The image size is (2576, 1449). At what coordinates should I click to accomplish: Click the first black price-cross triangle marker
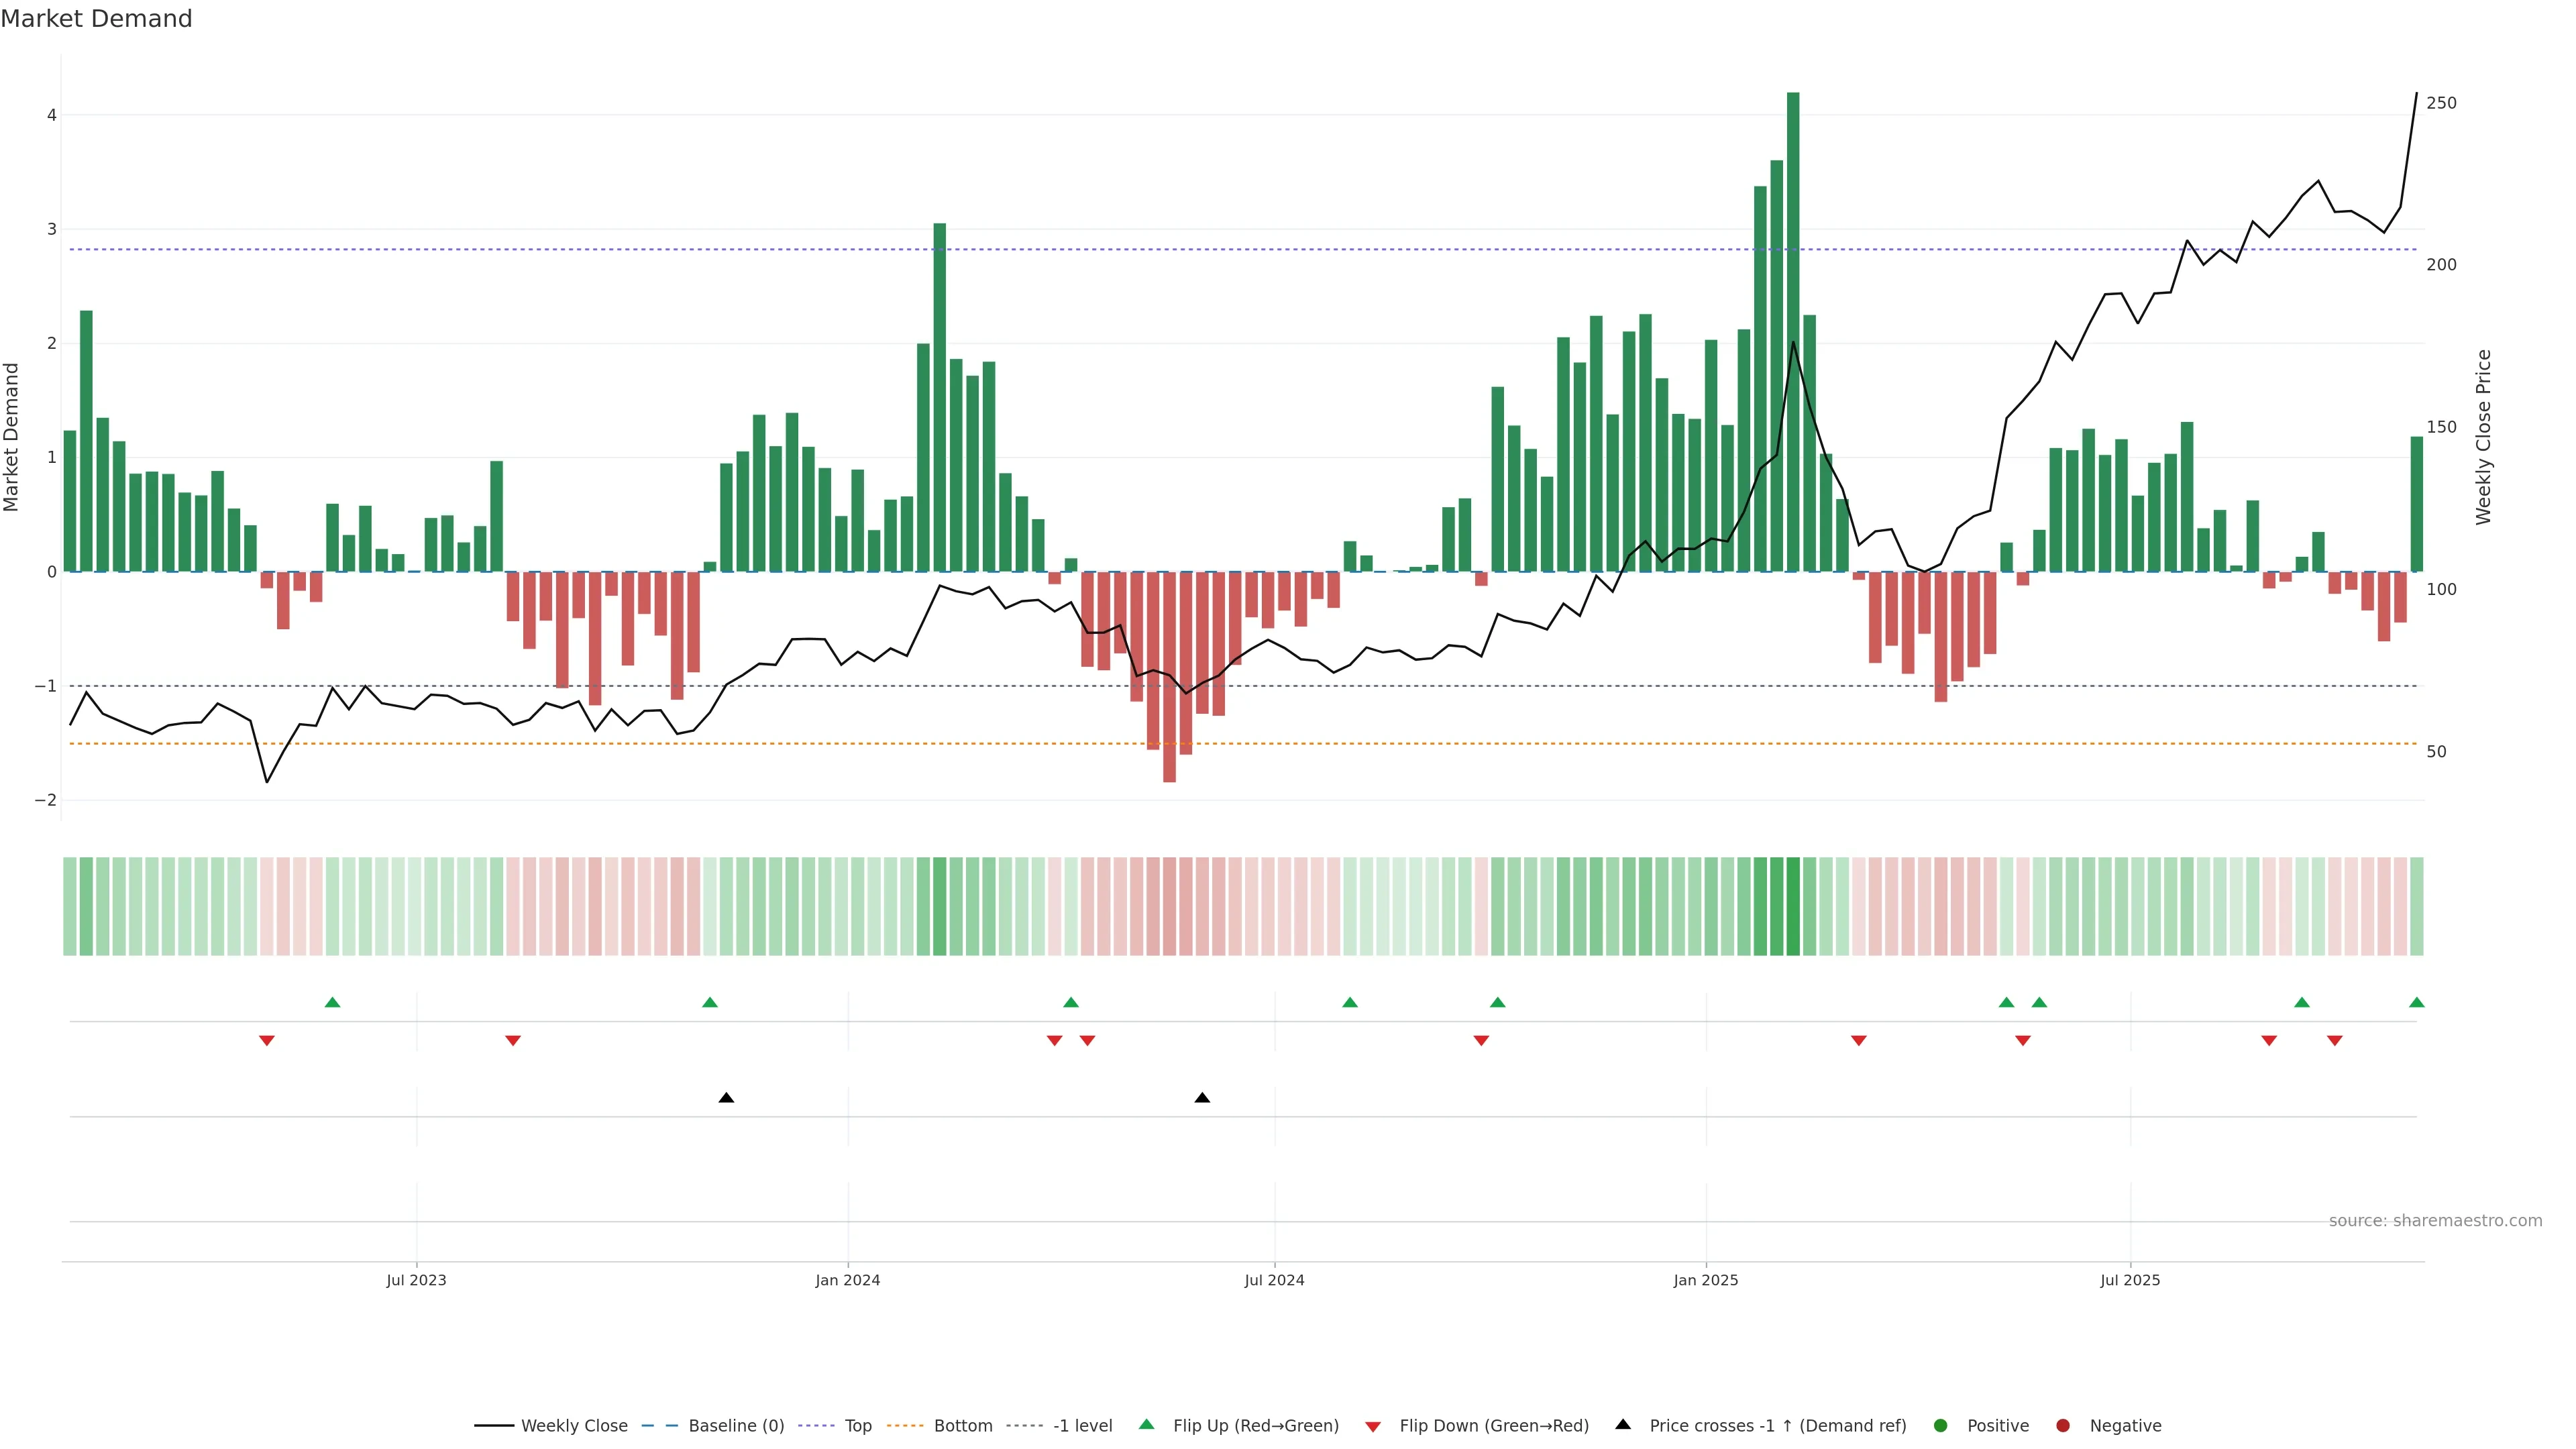(726, 1098)
